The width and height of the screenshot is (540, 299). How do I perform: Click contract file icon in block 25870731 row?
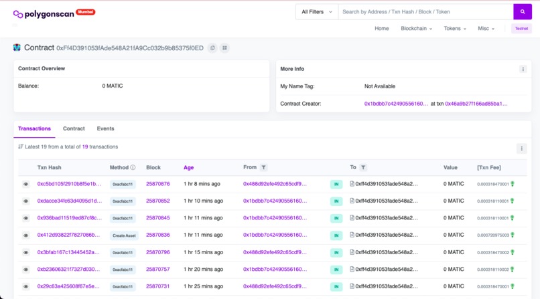click(x=352, y=286)
